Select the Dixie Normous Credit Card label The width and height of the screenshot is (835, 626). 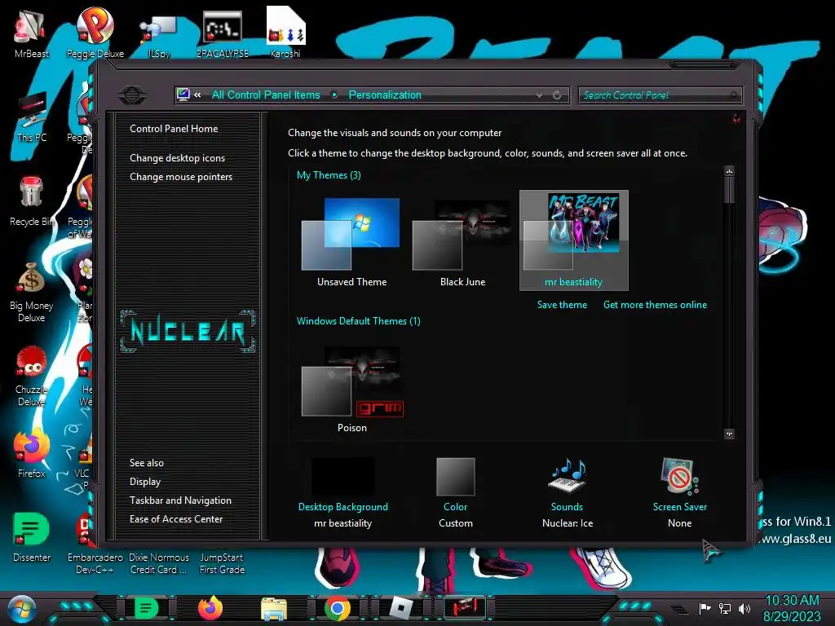(x=159, y=563)
